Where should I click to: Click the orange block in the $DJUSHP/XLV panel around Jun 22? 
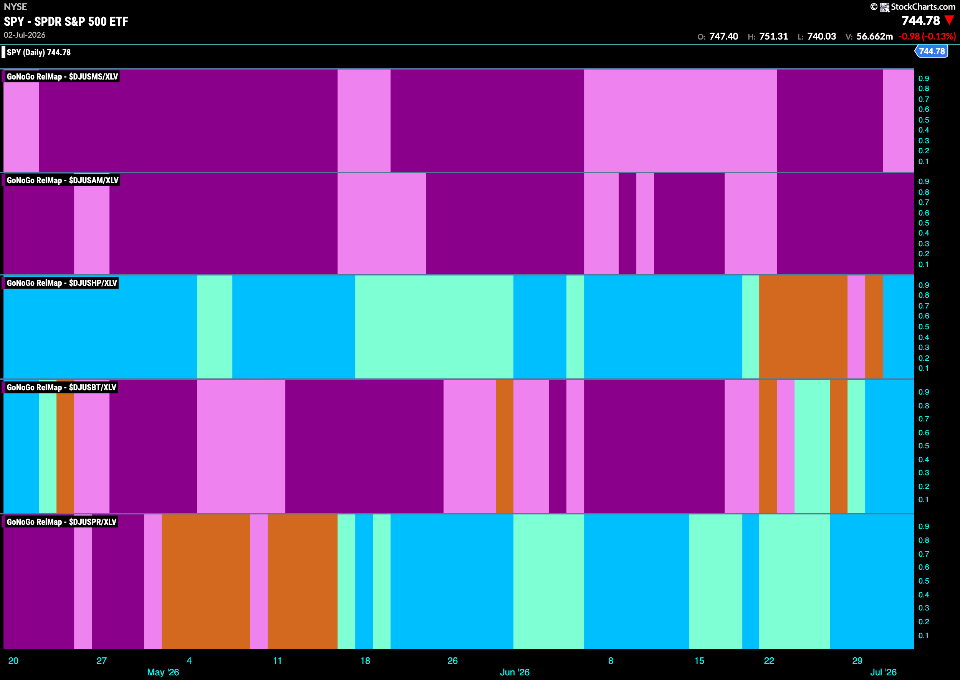pyautogui.click(x=803, y=327)
